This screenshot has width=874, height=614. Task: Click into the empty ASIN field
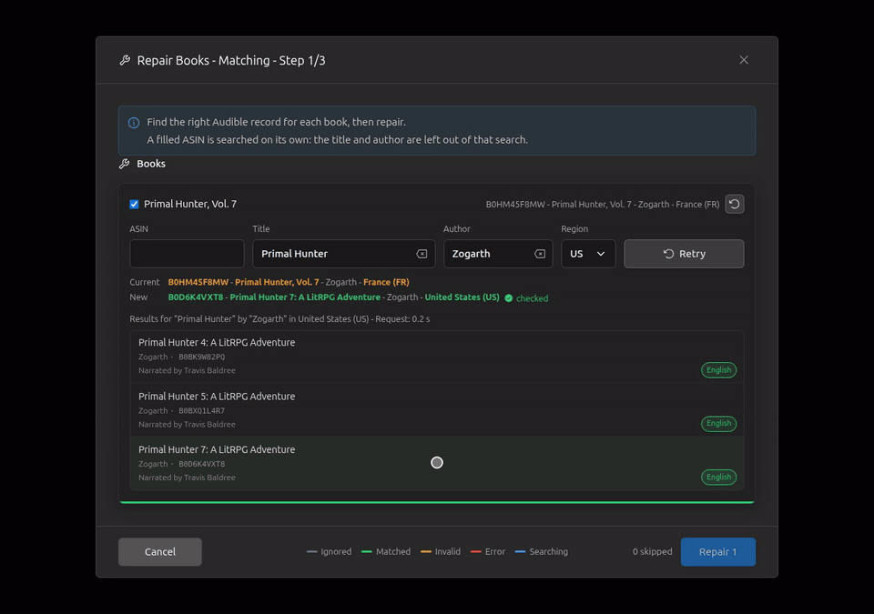(x=187, y=254)
